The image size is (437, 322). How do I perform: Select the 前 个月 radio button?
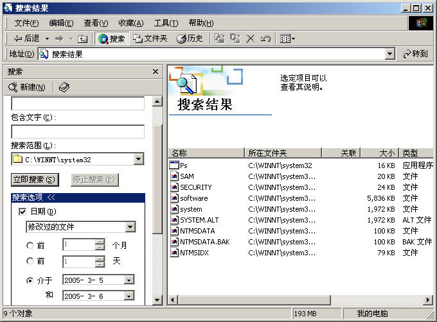tap(30, 246)
